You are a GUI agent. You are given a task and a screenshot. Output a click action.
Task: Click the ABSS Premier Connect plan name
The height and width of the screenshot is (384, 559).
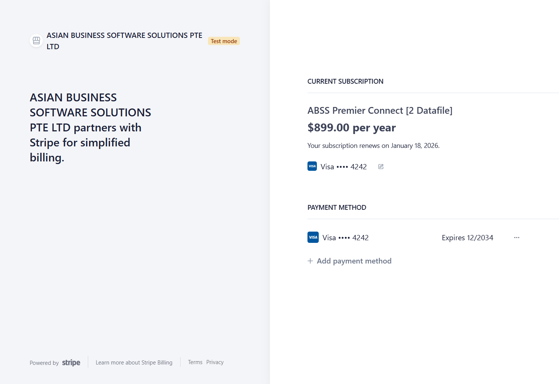[380, 111]
